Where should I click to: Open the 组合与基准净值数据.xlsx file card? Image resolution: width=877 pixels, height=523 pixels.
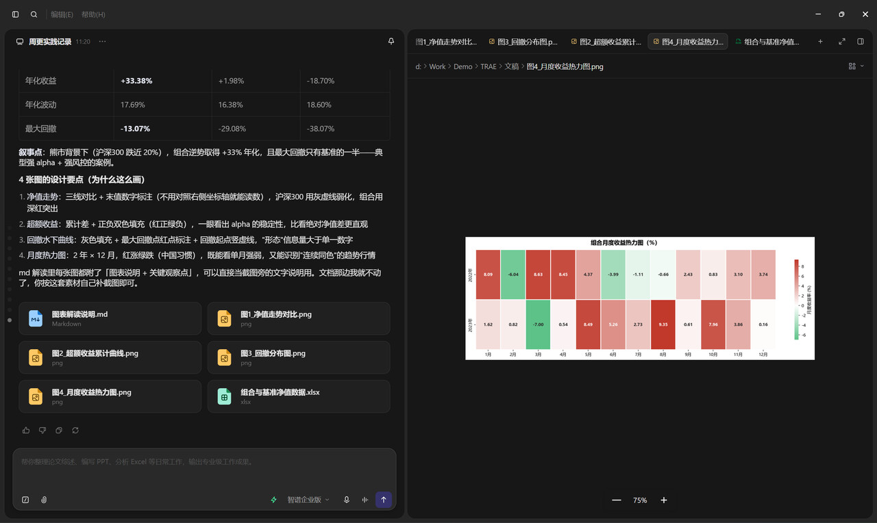[299, 397]
